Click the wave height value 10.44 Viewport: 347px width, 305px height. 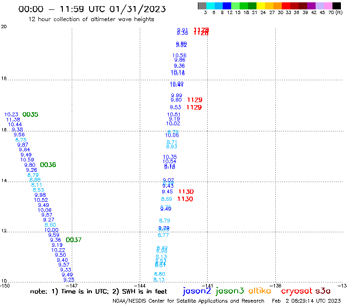coord(15,124)
